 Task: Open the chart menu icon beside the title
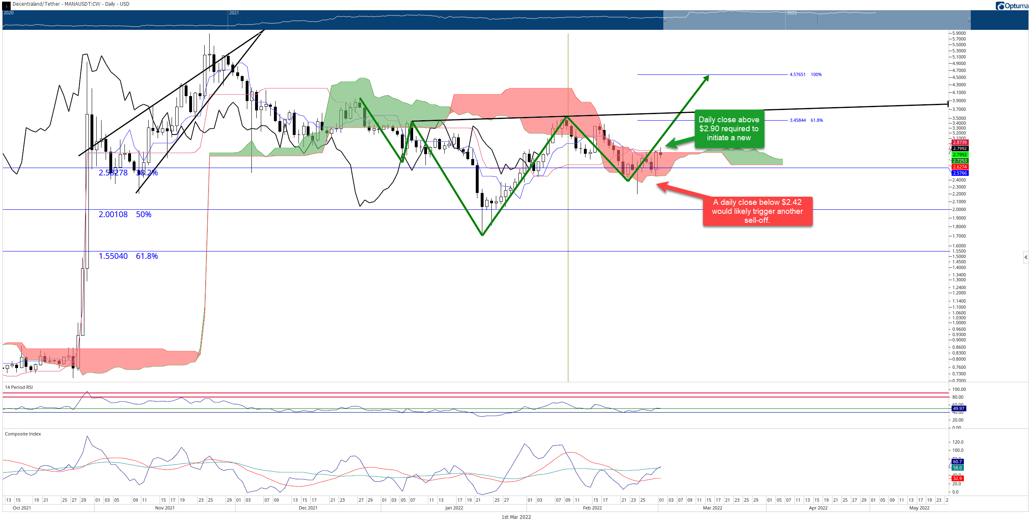pyautogui.click(x=7, y=6)
